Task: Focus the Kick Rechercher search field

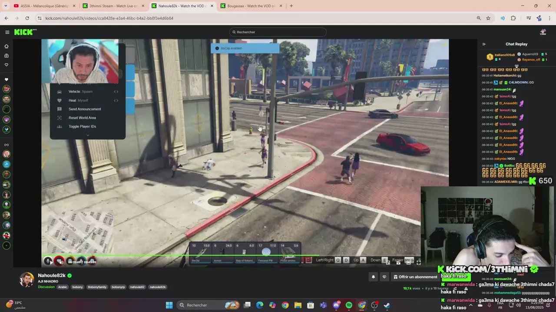Action: (278, 32)
